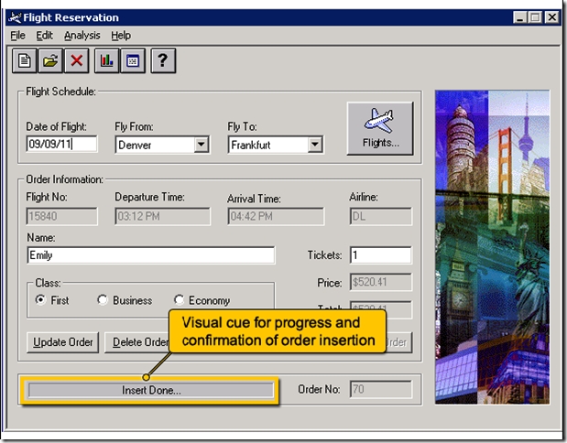
Task: Click the Departure Time field
Action: [x=162, y=216]
